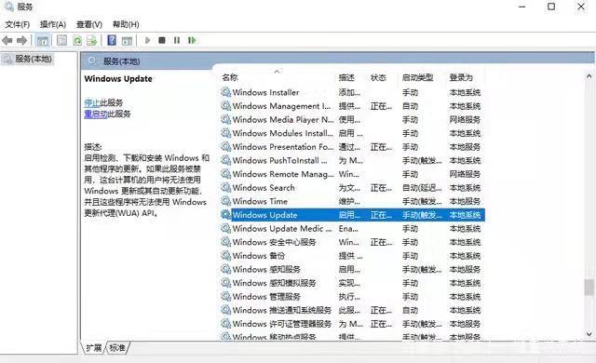Click the Start service play icon
This screenshot has width=596, height=363.
click(148, 40)
